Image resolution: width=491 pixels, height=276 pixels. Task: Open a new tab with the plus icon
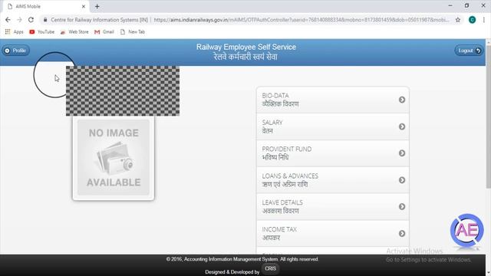pos(97,6)
